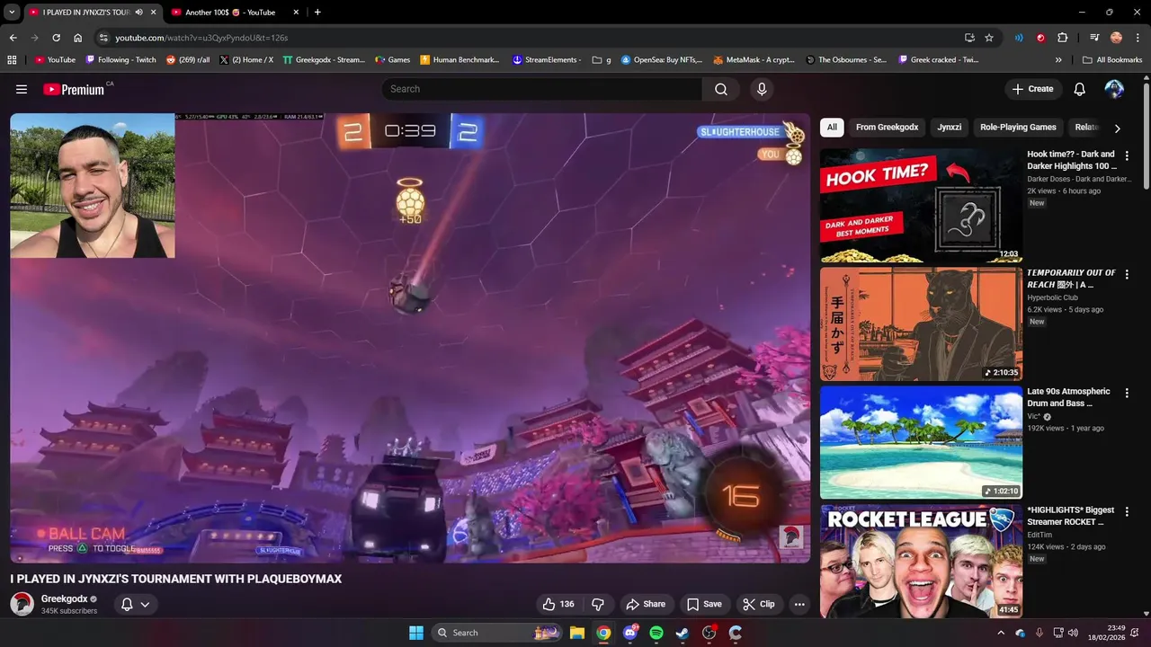Toggle subscription notification bell for Greekgodx
Image resolution: width=1151 pixels, height=647 pixels.
coord(127,604)
